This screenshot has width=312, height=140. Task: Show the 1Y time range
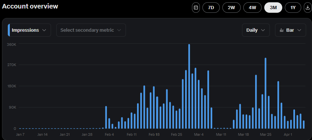tap(293, 8)
